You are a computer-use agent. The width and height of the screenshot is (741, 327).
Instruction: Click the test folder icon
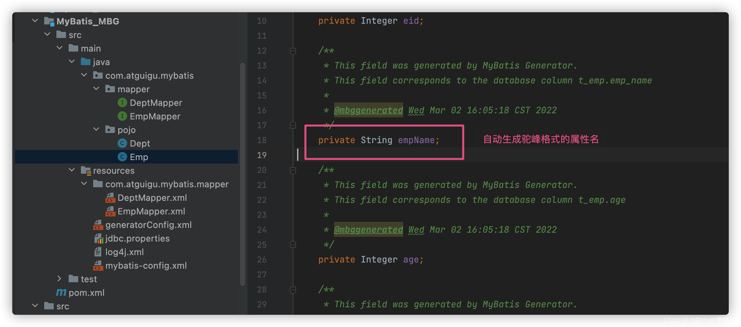click(73, 279)
